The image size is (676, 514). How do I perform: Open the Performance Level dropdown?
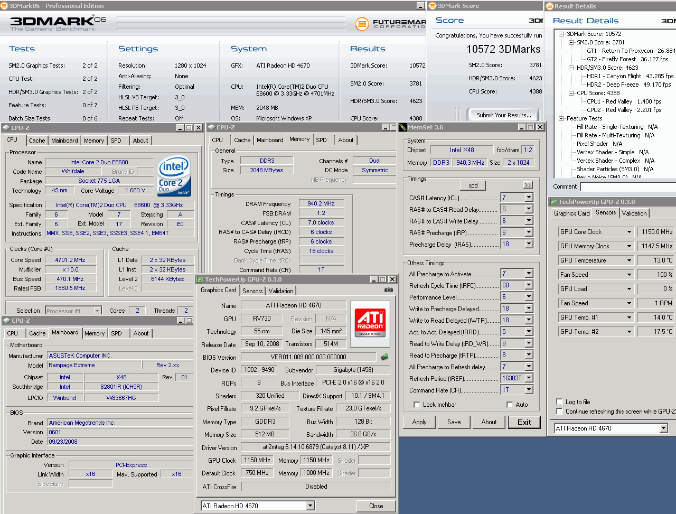tap(529, 297)
